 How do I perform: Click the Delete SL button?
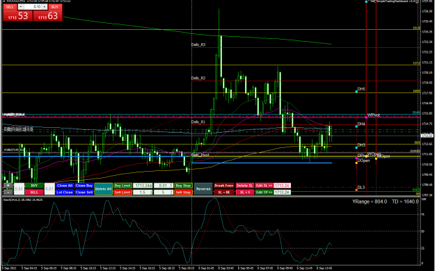click(245, 186)
